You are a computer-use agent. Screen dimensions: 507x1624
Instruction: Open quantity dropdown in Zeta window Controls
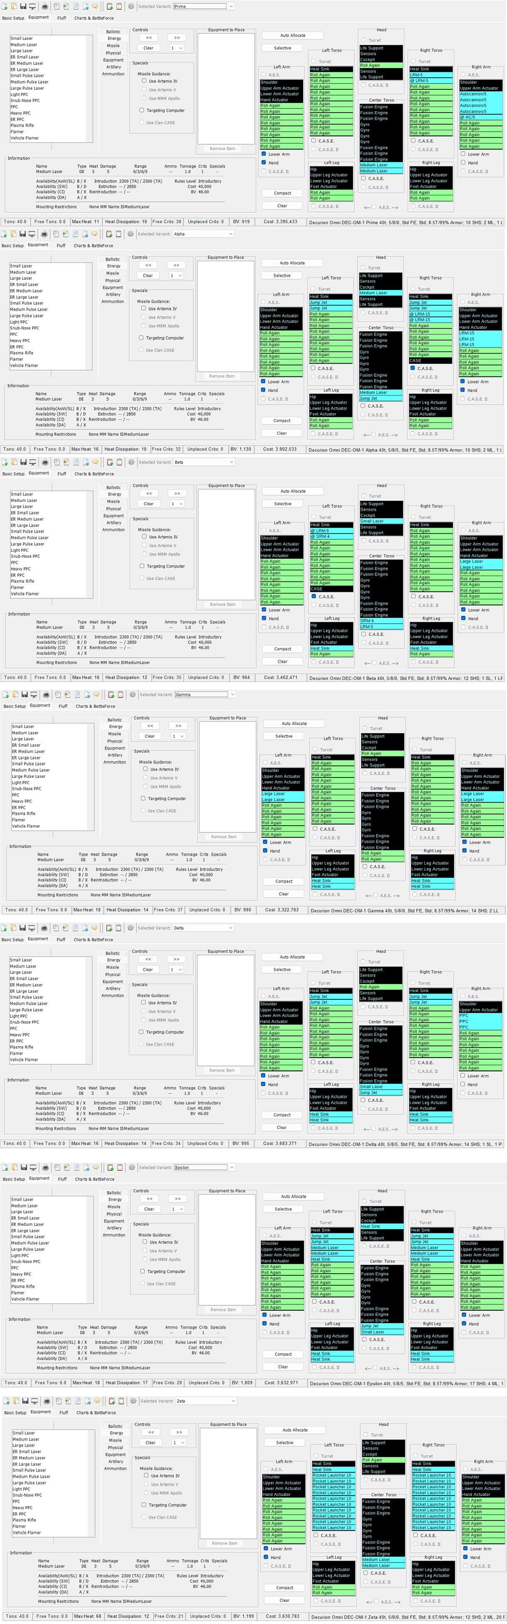point(179,1442)
